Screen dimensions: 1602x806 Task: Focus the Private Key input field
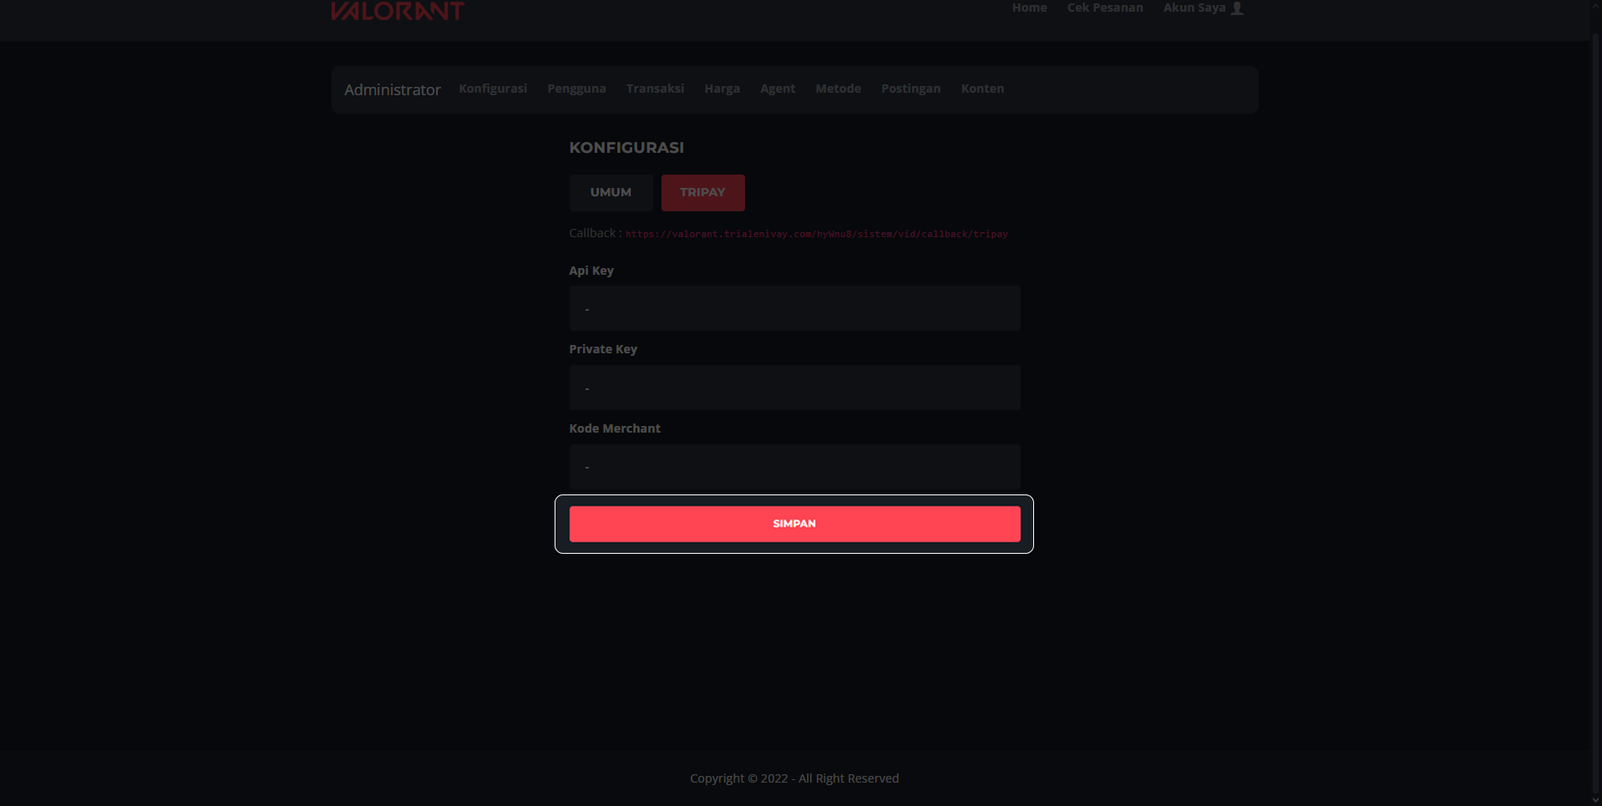pyautogui.click(x=794, y=388)
